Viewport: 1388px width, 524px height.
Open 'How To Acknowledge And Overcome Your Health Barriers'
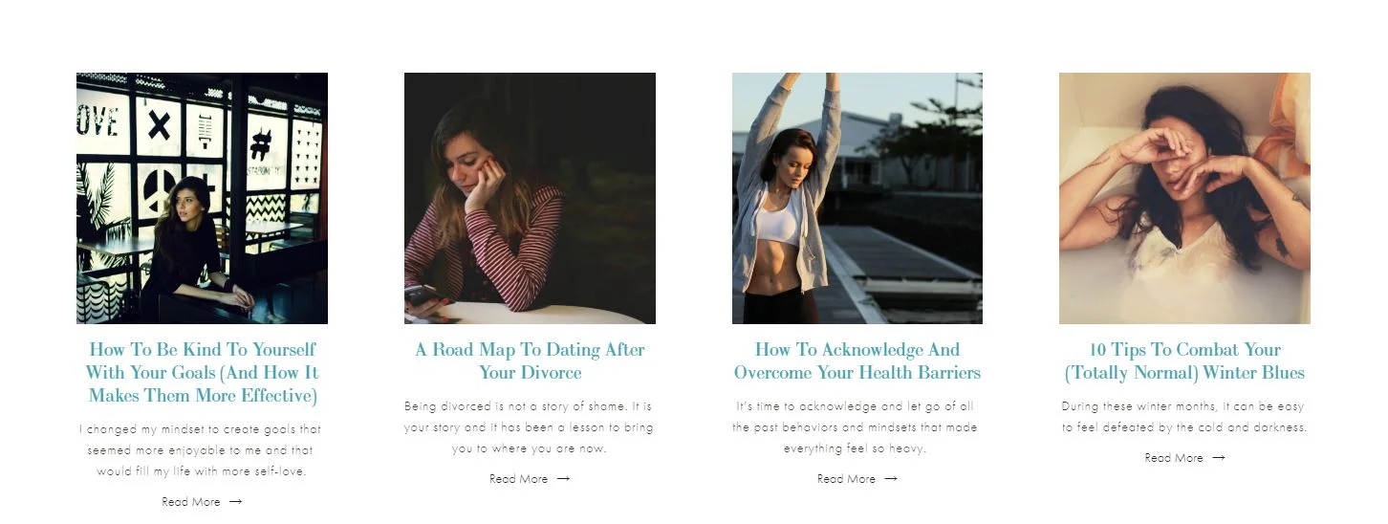[x=857, y=361]
